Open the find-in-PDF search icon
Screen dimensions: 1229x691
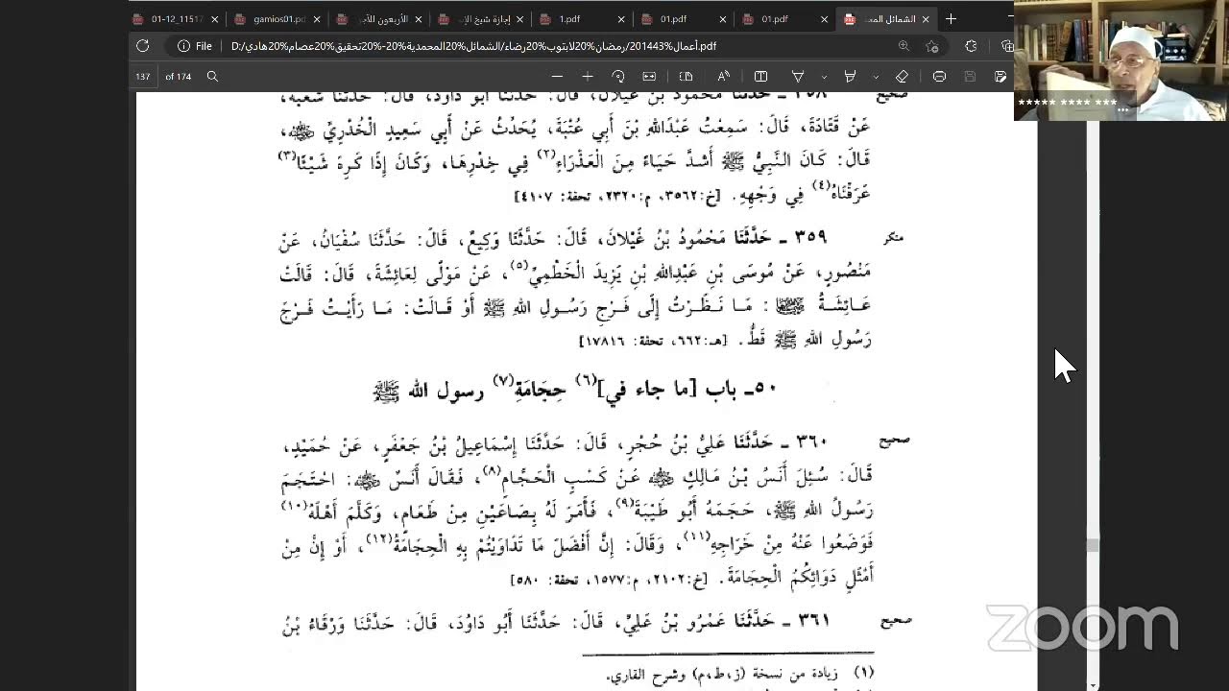(212, 77)
